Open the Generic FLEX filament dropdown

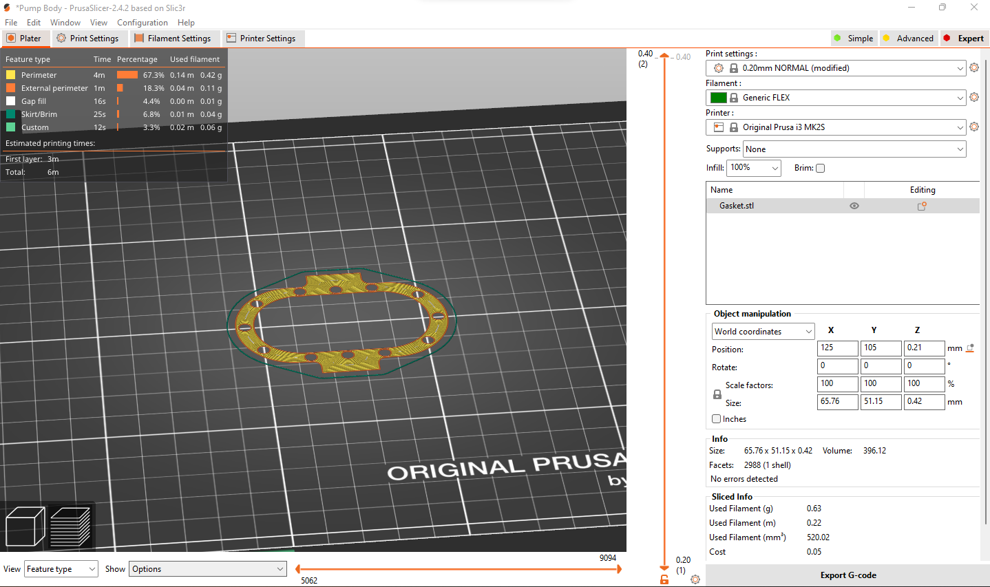(x=836, y=98)
